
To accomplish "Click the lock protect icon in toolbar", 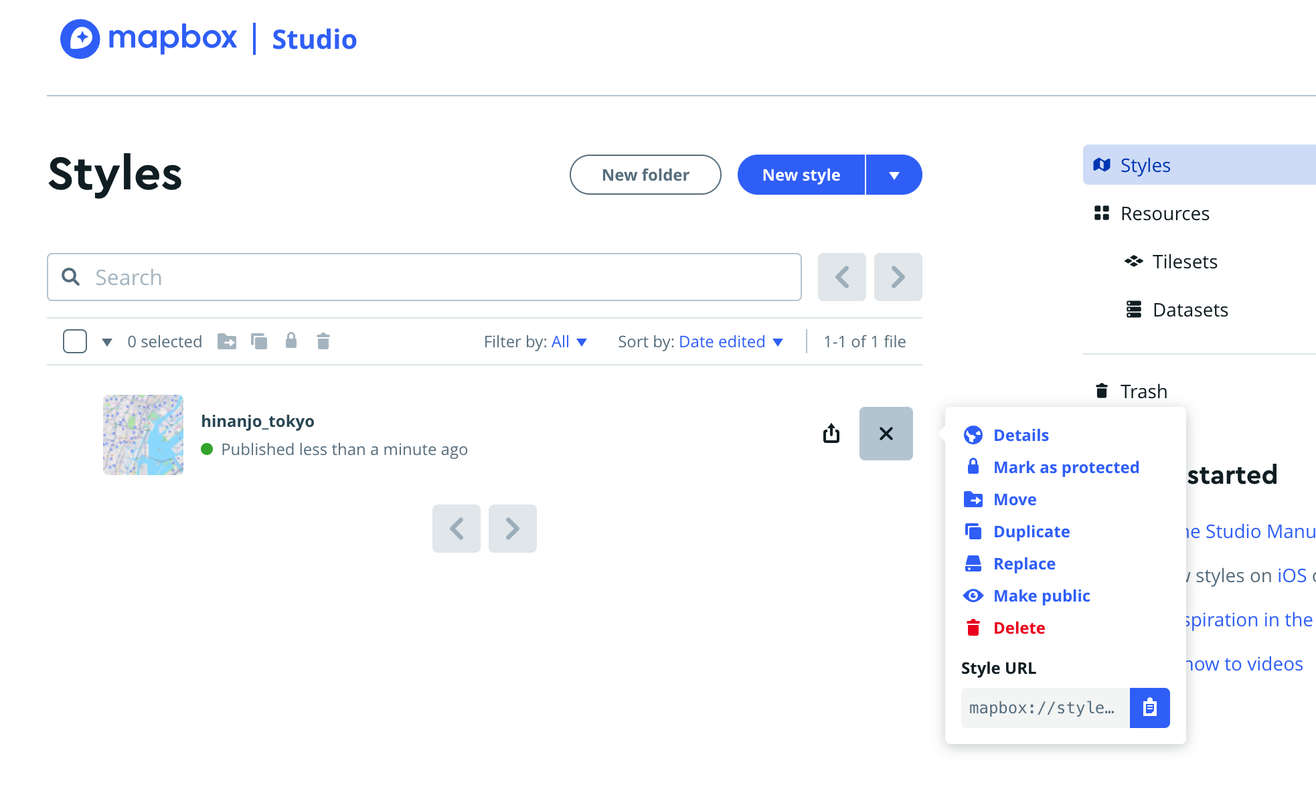I will tap(291, 341).
